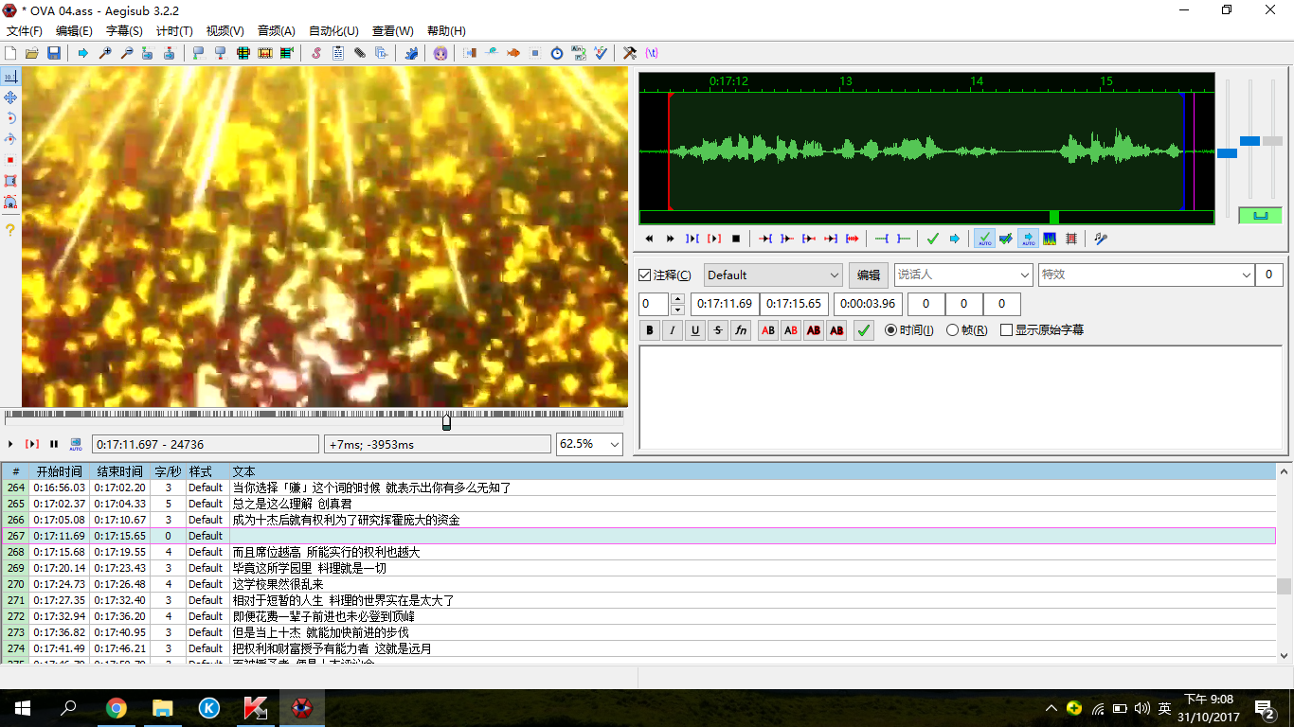Open the 视频(V) menu
Viewport: 1294px width, 727px height.
[x=225, y=31]
